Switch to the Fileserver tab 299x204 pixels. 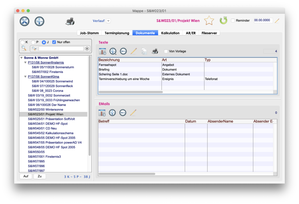pos(209,33)
